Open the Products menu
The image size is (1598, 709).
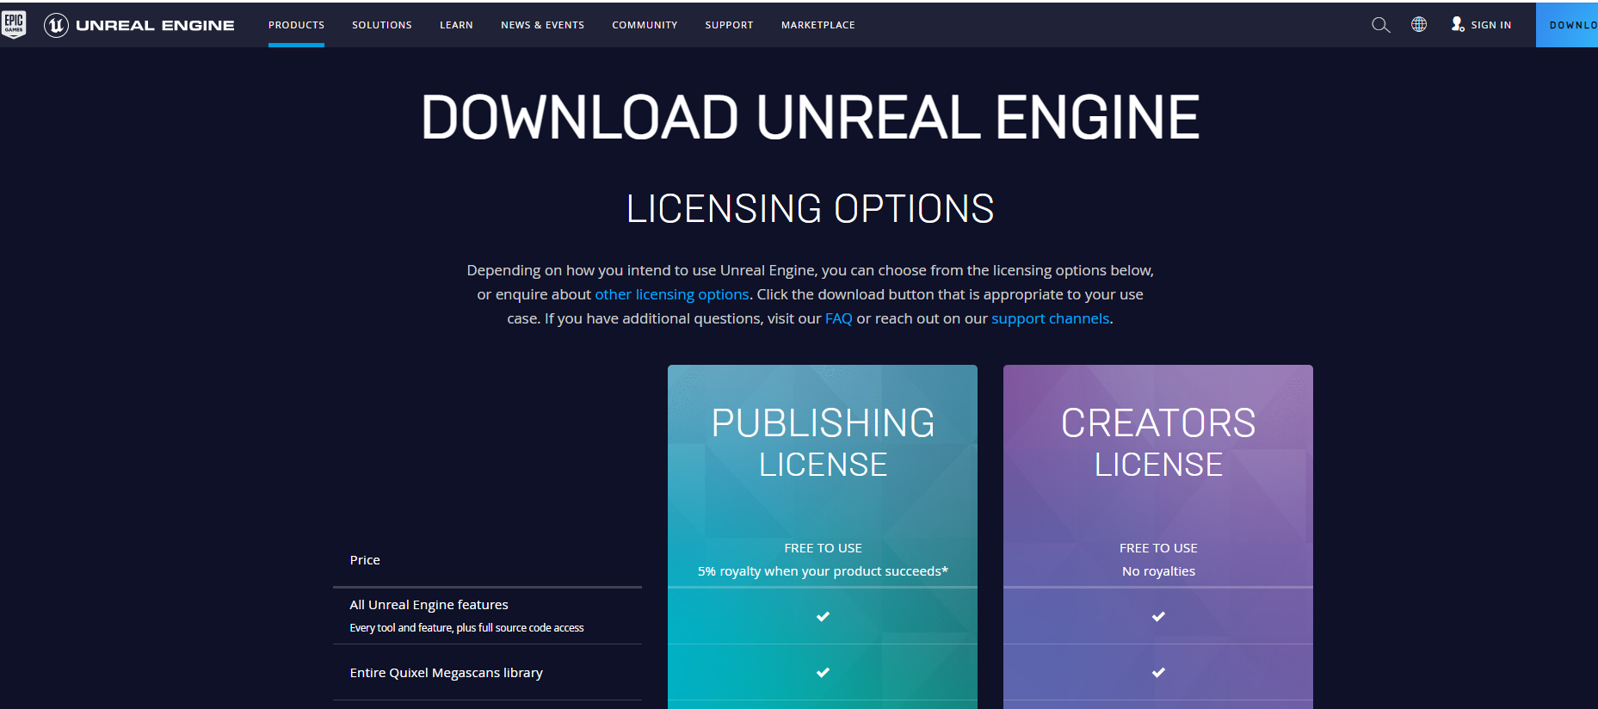pyautogui.click(x=296, y=25)
